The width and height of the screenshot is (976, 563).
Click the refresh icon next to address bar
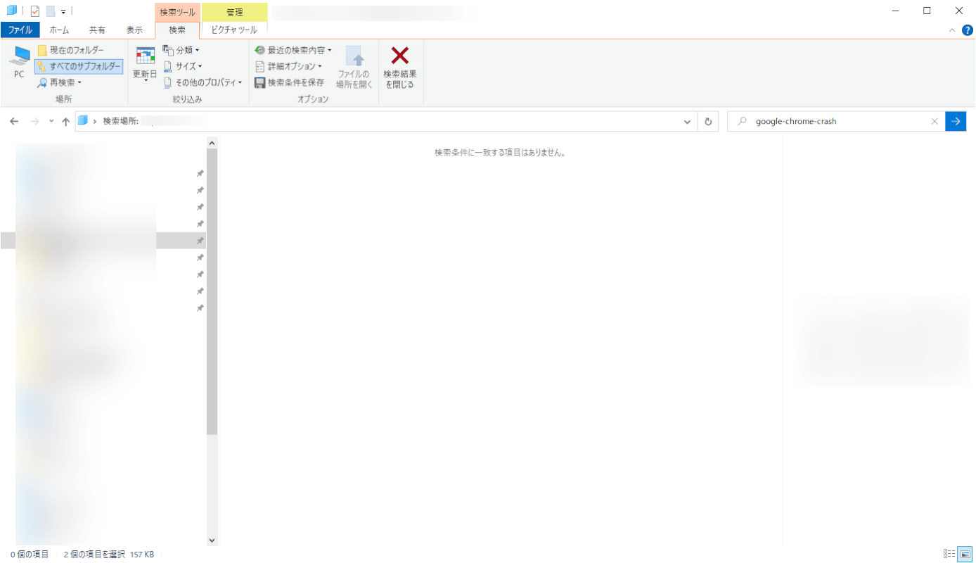pos(708,121)
